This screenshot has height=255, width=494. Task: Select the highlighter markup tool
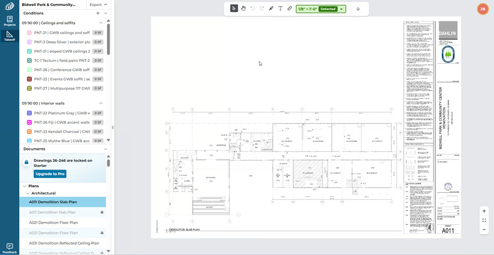[271, 9]
